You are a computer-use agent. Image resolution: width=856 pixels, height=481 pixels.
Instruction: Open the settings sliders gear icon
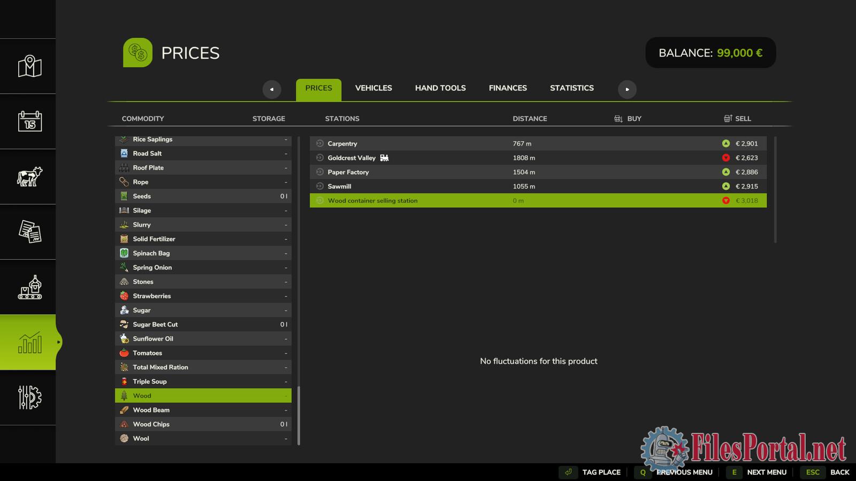(x=29, y=397)
